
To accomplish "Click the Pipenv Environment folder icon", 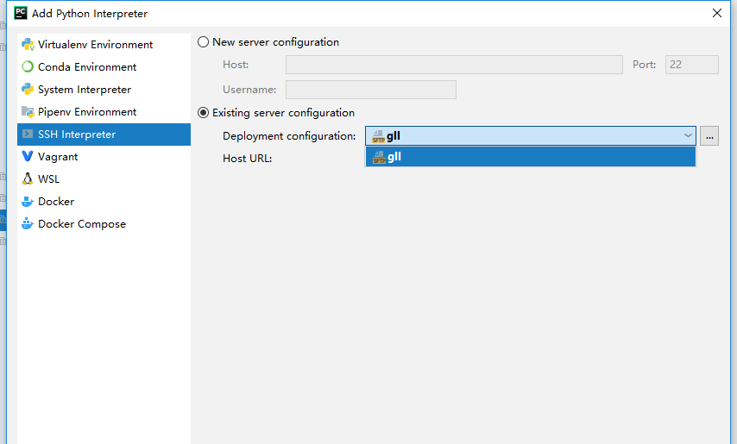I will (x=28, y=112).
